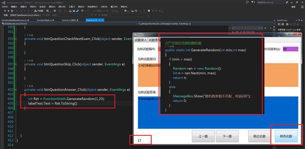Restart the debug session icon
This screenshot has width=305, height=149.
[x=12, y=11]
